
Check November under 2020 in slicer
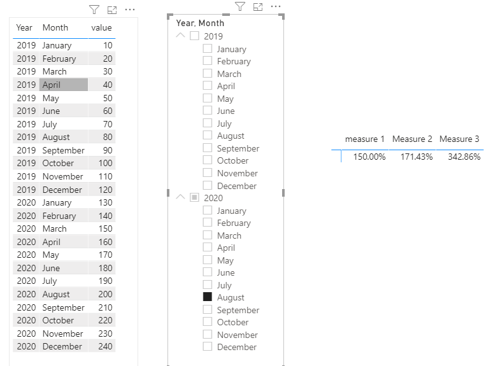coord(208,334)
